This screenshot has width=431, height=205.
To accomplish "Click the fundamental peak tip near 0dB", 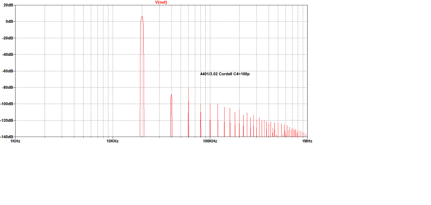I will (142, 16).
